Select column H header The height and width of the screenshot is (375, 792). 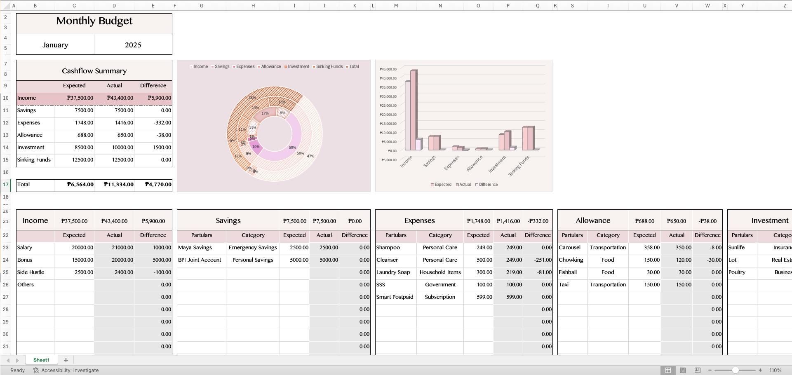pyautogui.click(x=253, y=5)
